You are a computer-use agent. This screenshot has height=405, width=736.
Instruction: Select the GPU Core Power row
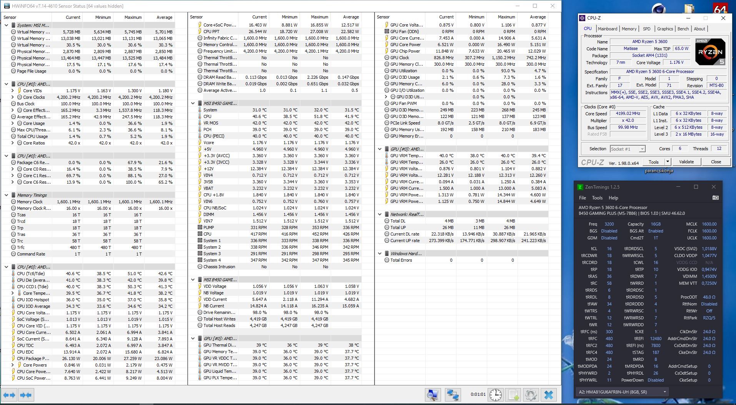point(463,45)
